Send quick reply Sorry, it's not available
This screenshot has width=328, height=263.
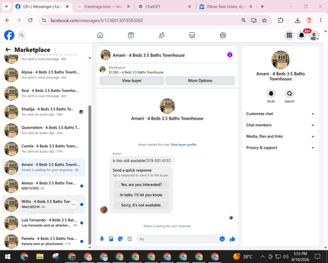[141, 205]
